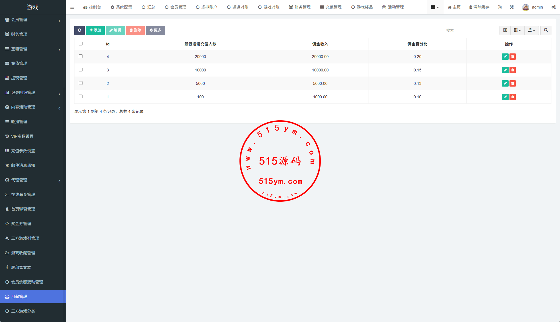The width and height of the screenshot is (560, 322).
Task: Click the magnifier search icon button
Action: point(545,30)
